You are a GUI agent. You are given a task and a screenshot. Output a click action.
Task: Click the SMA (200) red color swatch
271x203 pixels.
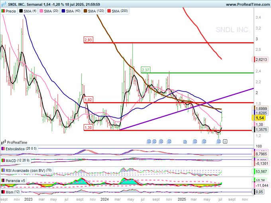(109, 11)
